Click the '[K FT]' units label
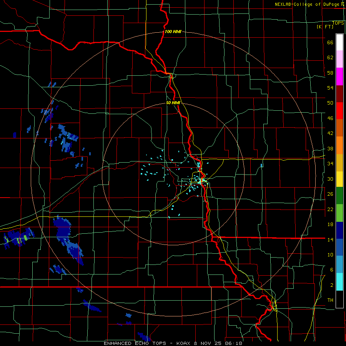Viewport: 346px width, 346px height. (325, 27)
